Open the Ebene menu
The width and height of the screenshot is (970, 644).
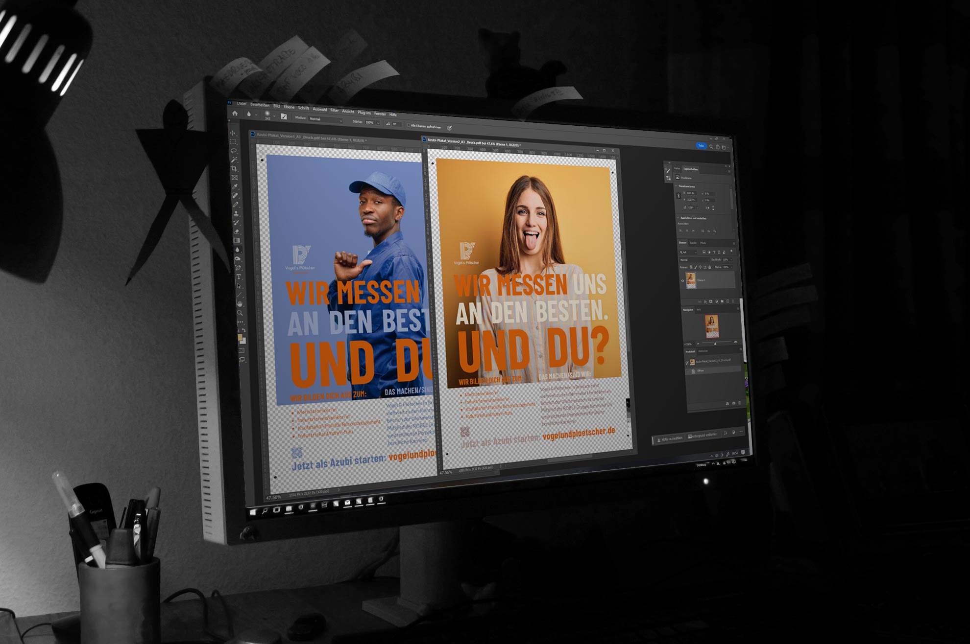point(289,107)
